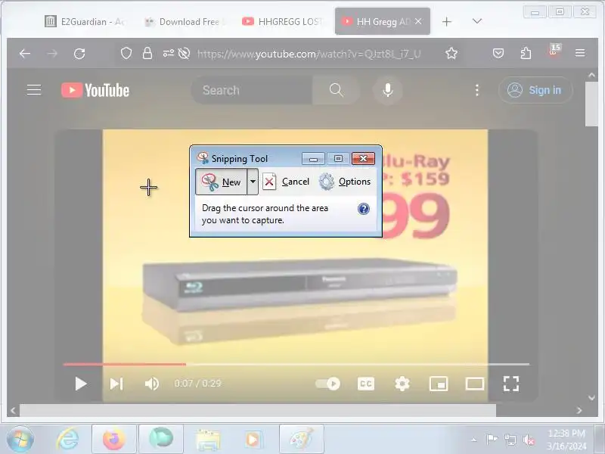Viewport: 605px width, 454px height.
Task: Open Snipping Tool help icon
Action: click(364, 209)
